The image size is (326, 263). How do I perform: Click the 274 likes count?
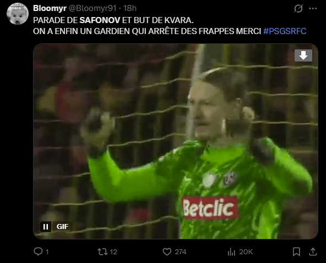181,252
